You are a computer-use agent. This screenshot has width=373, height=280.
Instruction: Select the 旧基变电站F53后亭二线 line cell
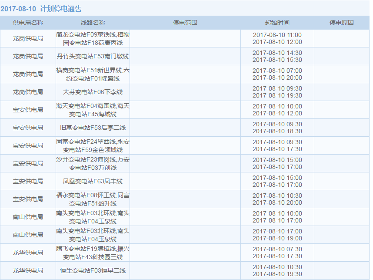coord(93,128)
